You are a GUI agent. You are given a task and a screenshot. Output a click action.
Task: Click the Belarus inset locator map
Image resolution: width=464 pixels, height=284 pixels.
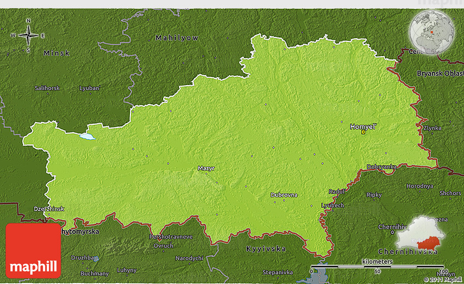pos(420,237)
